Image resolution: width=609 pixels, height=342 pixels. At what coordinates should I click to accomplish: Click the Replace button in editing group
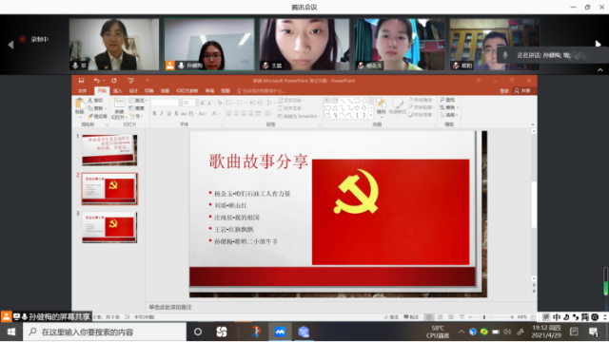point(449,107)
